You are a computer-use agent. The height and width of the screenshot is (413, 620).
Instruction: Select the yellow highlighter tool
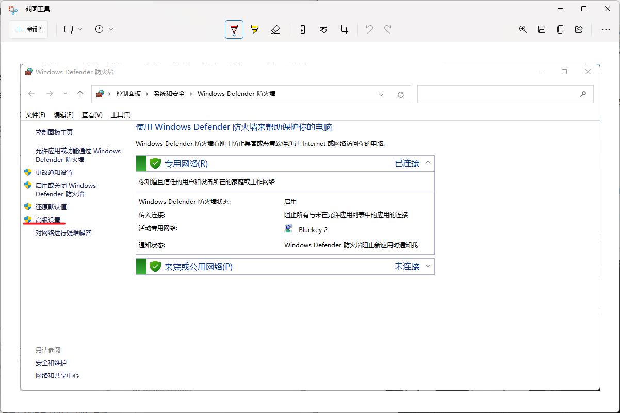[254, 29]
